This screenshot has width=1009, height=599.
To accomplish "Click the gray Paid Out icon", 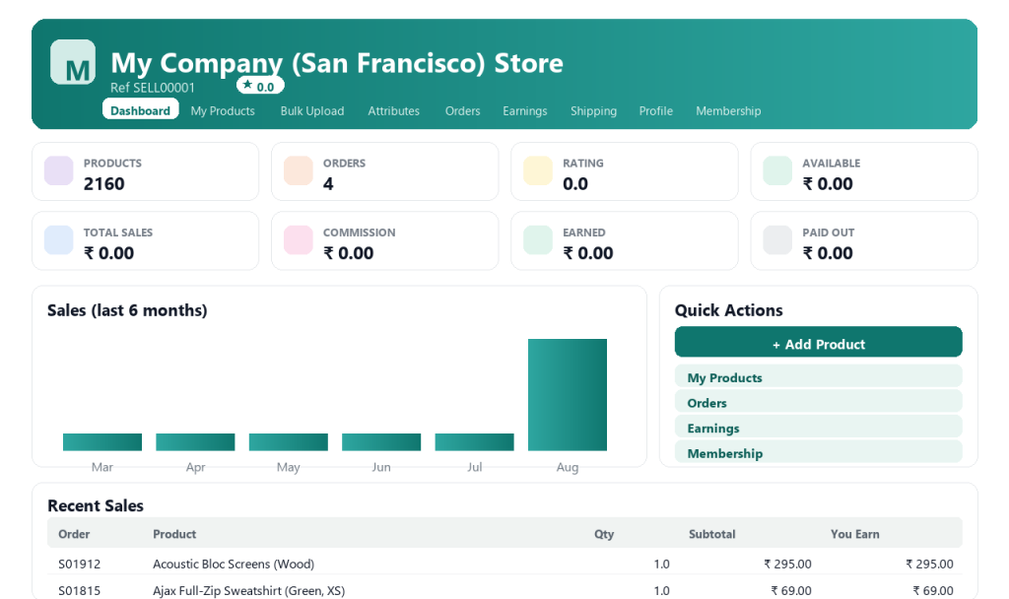I will [x=777, y=240].
